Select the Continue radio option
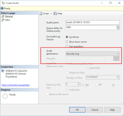Screen dimensions: 124x116 tap(67, 37)
